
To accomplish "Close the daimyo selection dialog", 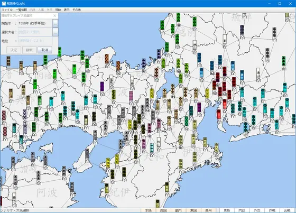I will tap(55, 16).
